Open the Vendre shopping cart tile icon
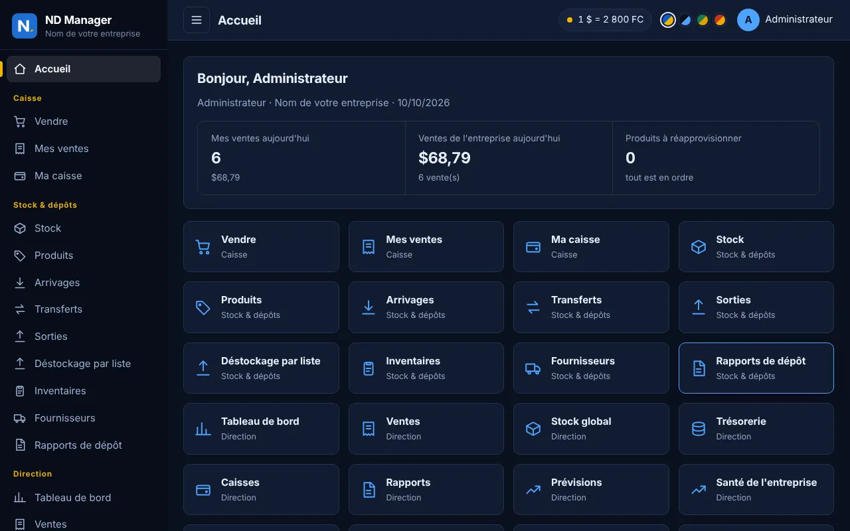Image resolution: width=850 pixels, height=531 pixels. tap(203, 247)
